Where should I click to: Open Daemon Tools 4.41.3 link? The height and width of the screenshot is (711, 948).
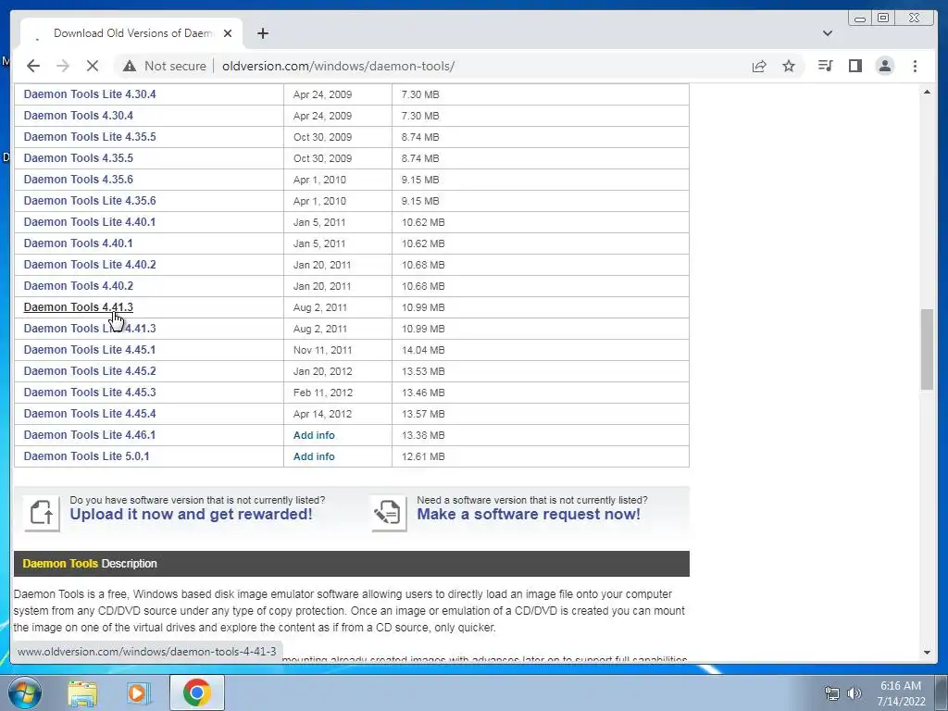(78, 307)
